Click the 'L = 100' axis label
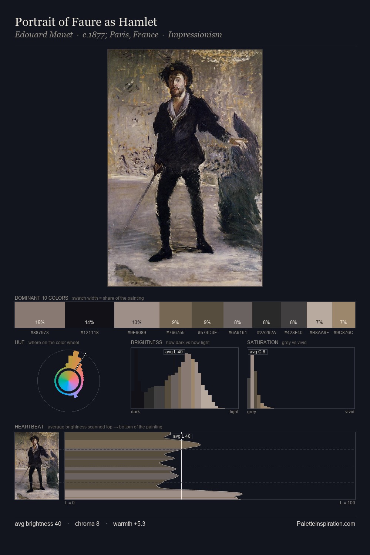The width and height of the screenshot is (370, 555). click(347, 503)
